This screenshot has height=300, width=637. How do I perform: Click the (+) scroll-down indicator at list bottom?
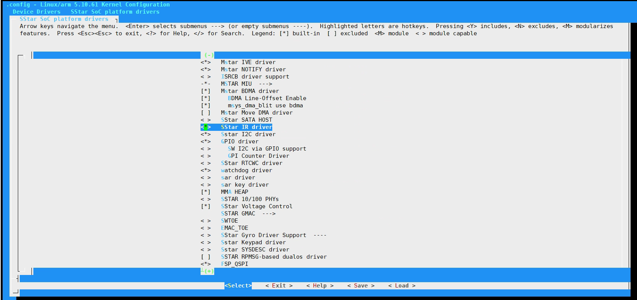point(209,271)
